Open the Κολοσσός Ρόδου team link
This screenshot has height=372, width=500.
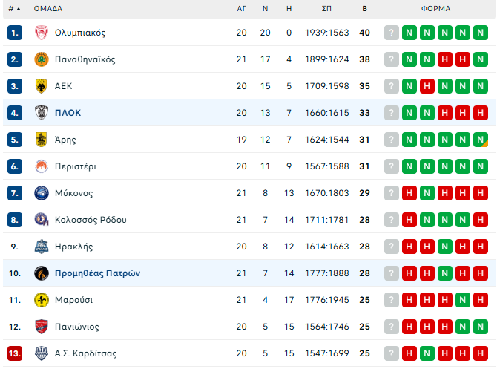pyautogui.click(x=91, y=220)
